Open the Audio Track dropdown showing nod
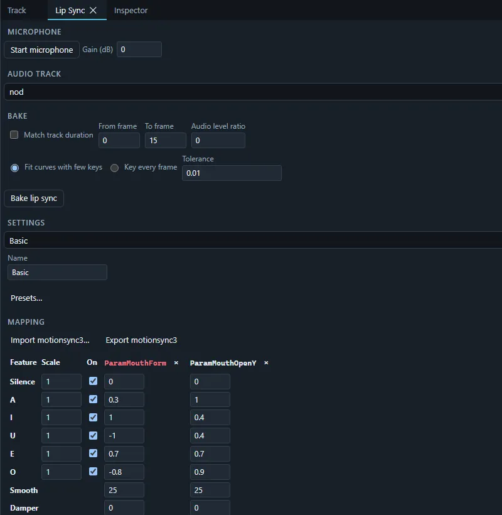502x515 pixels. tap(253, 92)
